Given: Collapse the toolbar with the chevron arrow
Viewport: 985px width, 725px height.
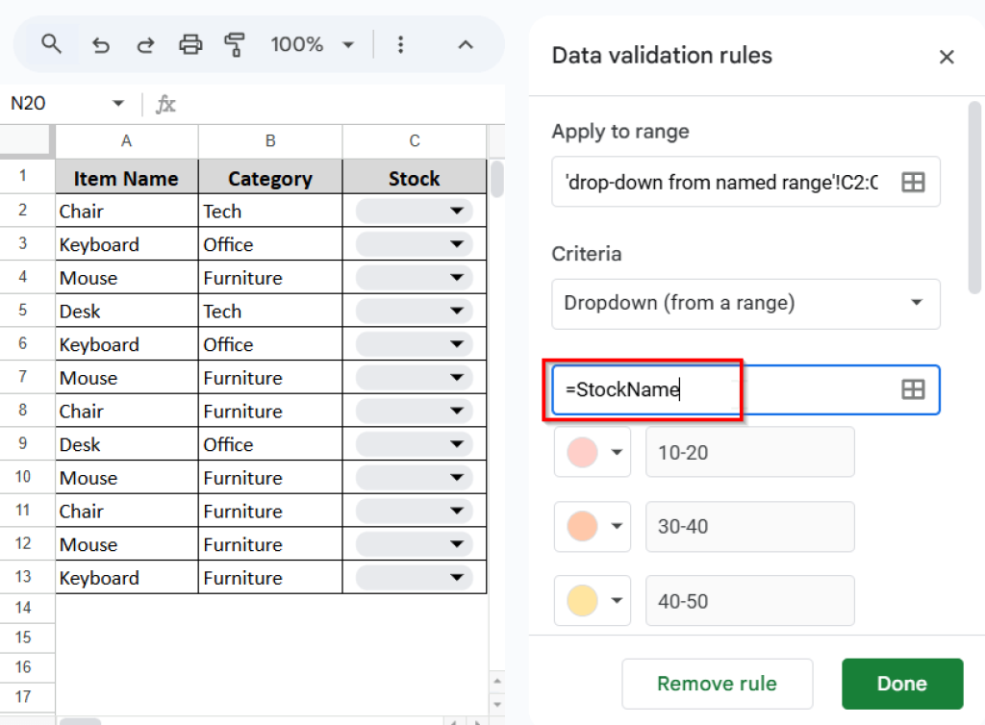Looking at the screenshot, I should (x=466, y=44).
